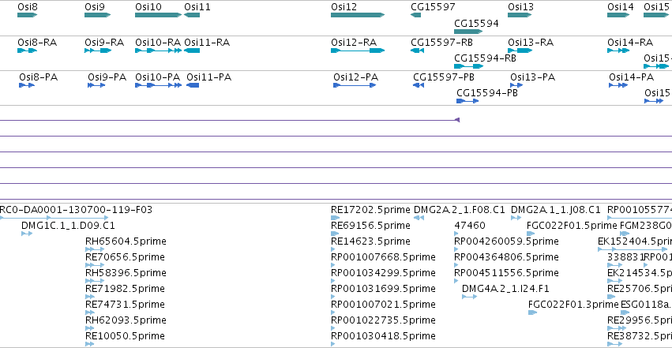Click the CG15597 gene label
This screenshot has width=672, height=348.
tap(433, 7)
